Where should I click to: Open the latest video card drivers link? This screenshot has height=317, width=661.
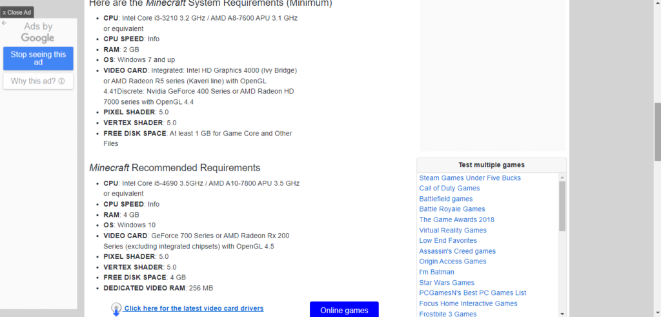click(x=194, y=308)
